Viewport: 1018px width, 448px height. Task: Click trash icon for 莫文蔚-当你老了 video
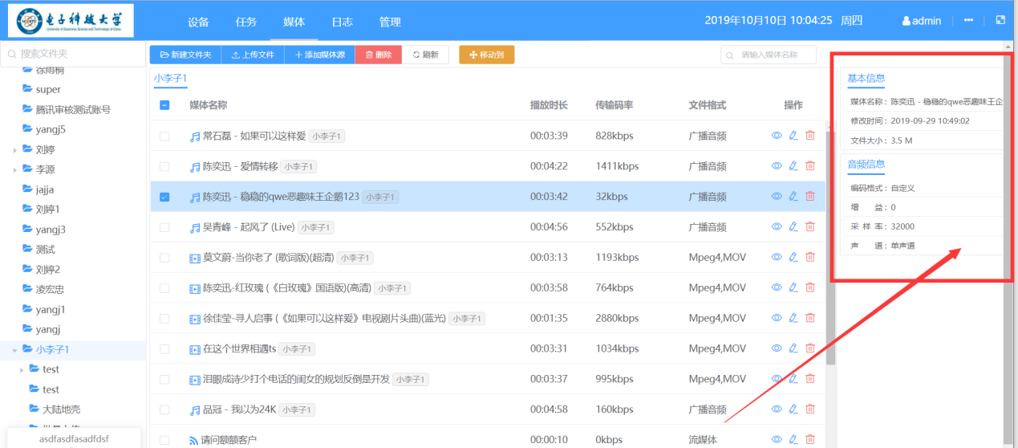pyautogui.click(x=810, y=258)
